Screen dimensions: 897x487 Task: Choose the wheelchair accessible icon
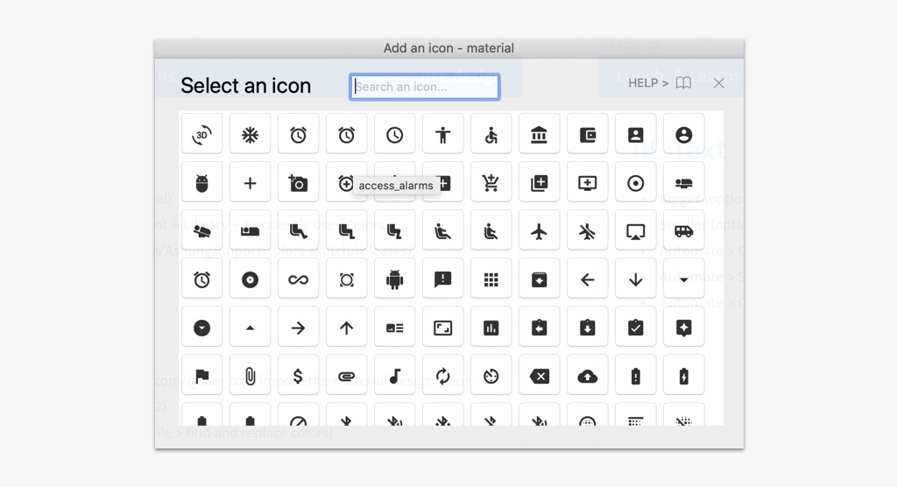(x=491, y=135)
